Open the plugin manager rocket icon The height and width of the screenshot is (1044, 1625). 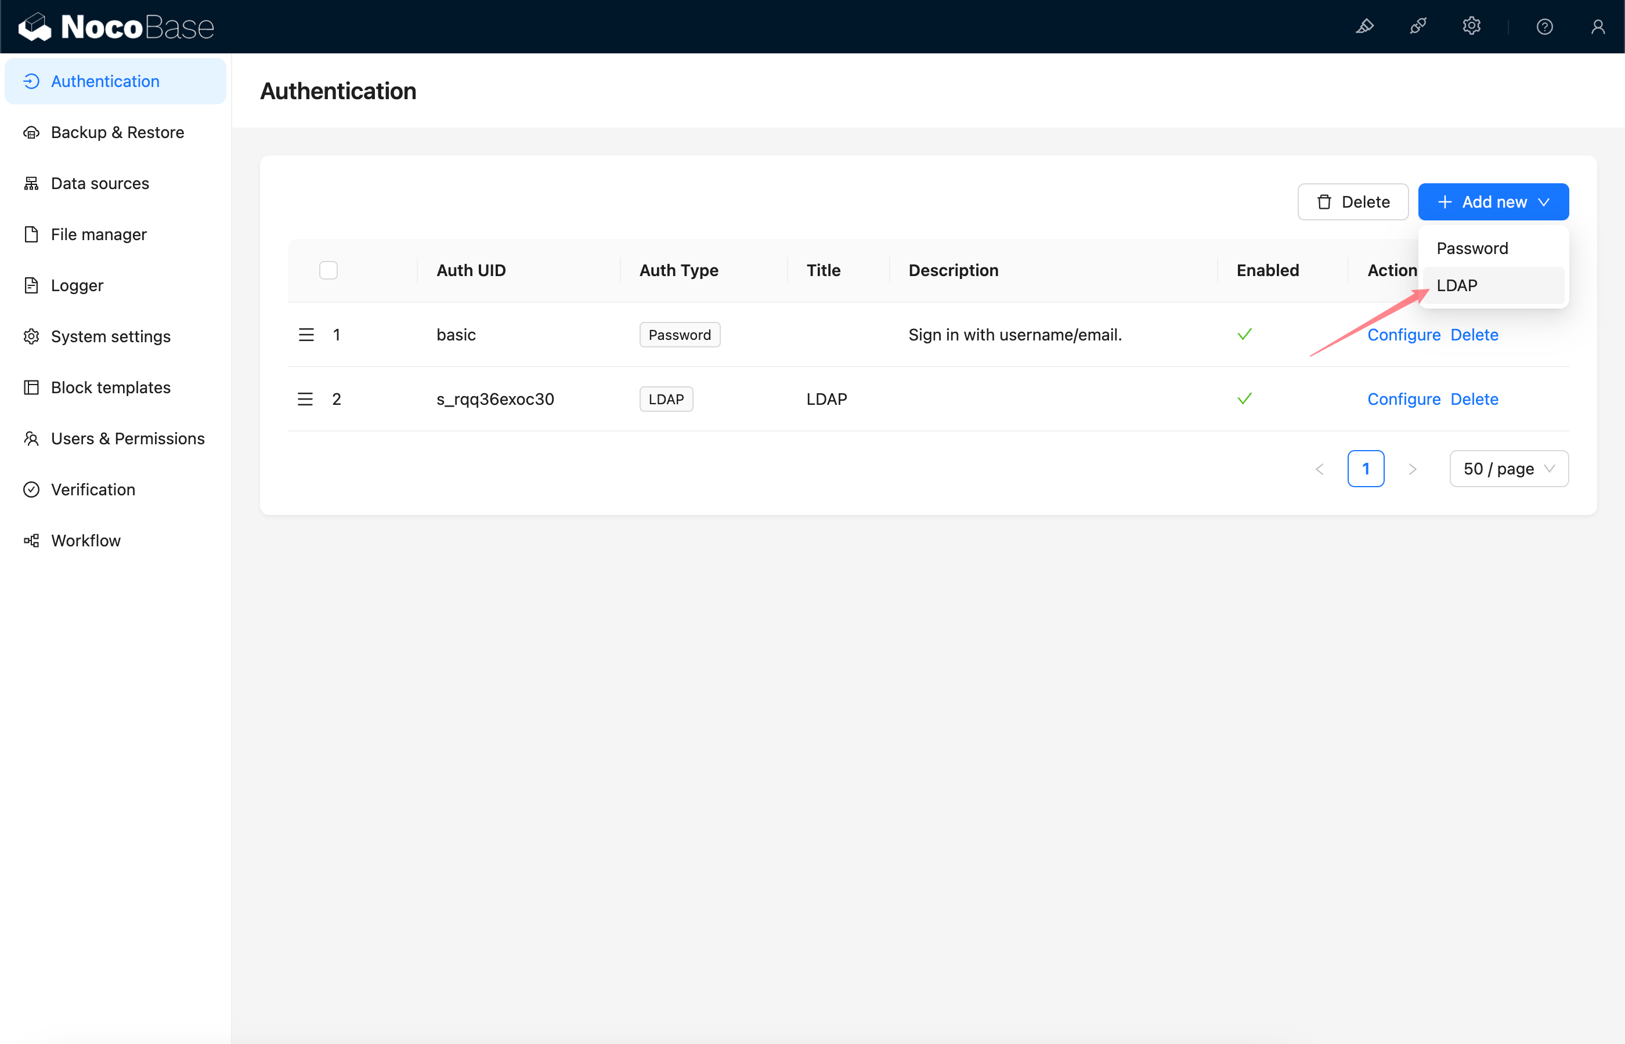tap(1418, 27)
